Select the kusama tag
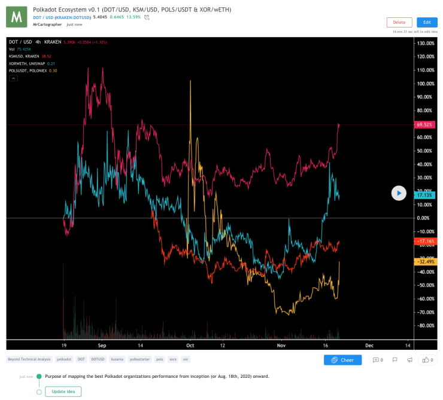This screenshot has height=400, width=443. [117, 359]
